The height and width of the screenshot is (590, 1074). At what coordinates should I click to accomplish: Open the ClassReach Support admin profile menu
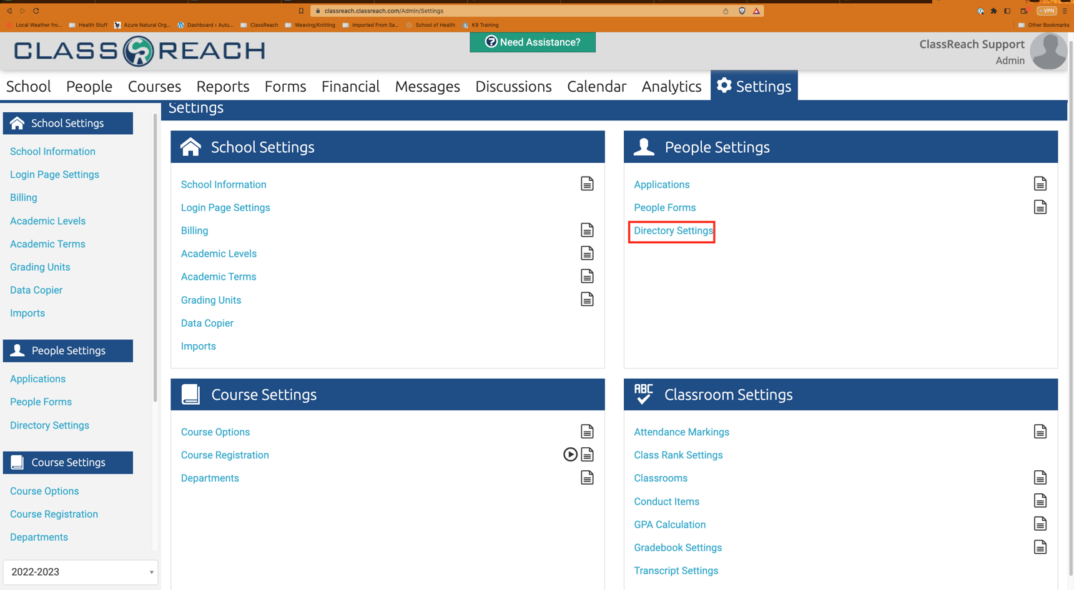(x=1049, y=51)
